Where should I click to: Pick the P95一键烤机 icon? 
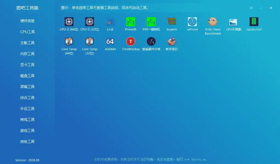coord(151,22)
